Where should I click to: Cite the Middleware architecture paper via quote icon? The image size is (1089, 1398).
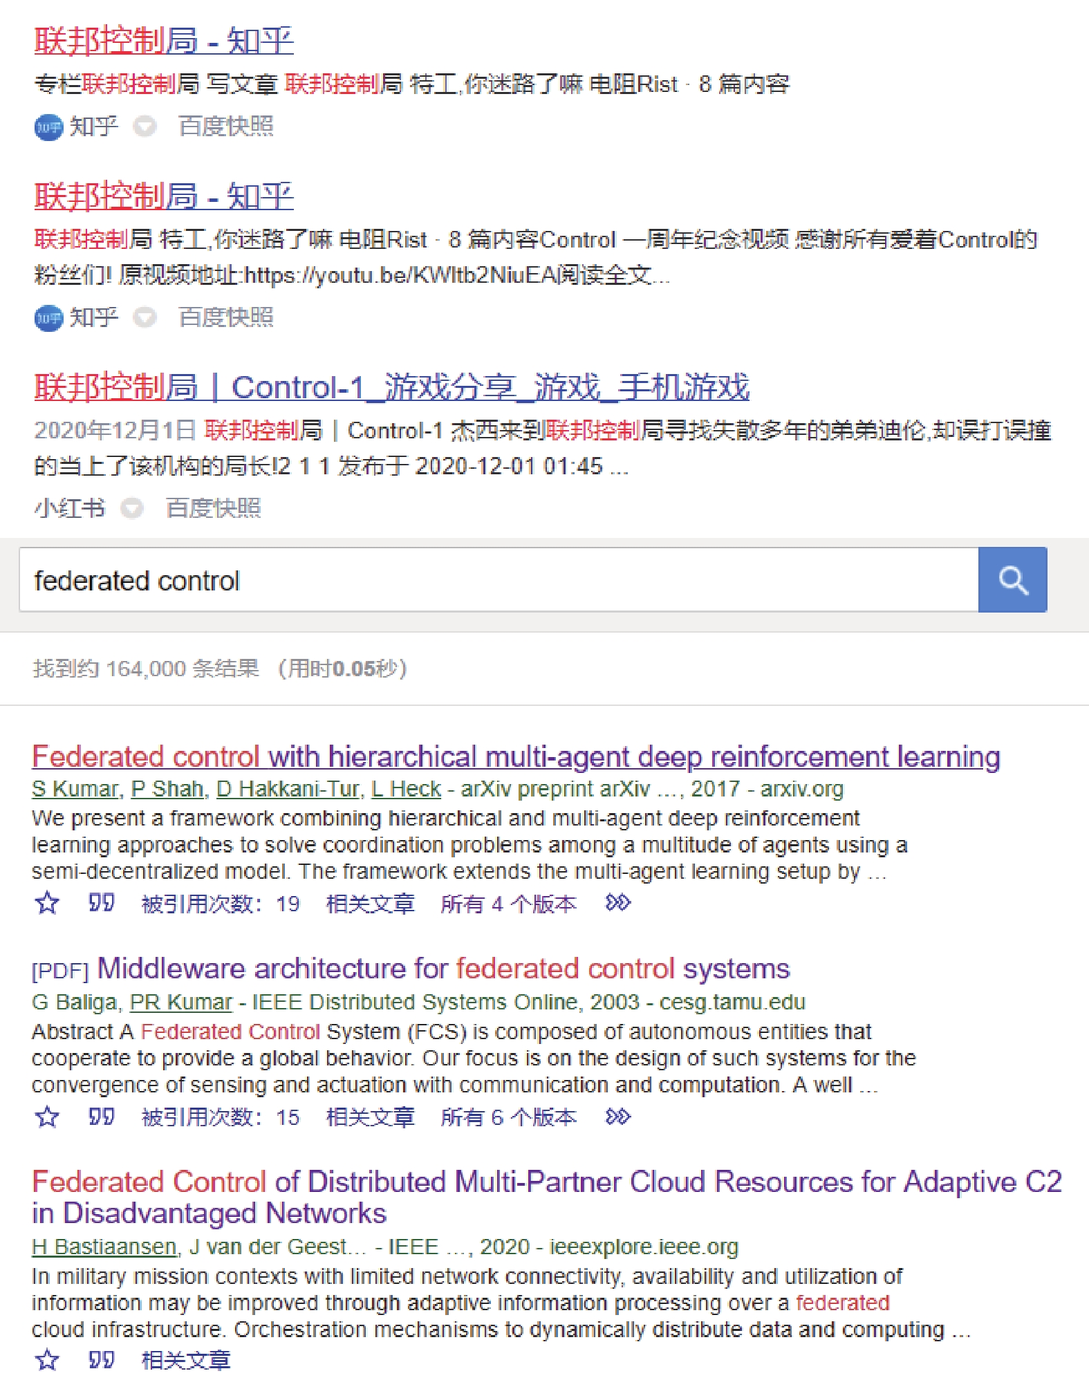click(101, 1117)
